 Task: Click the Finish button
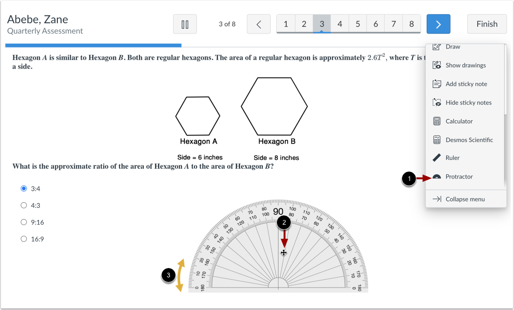487,24
